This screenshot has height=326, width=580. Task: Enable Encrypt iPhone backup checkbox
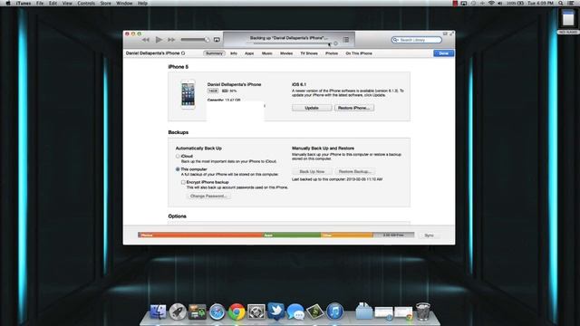183,182
